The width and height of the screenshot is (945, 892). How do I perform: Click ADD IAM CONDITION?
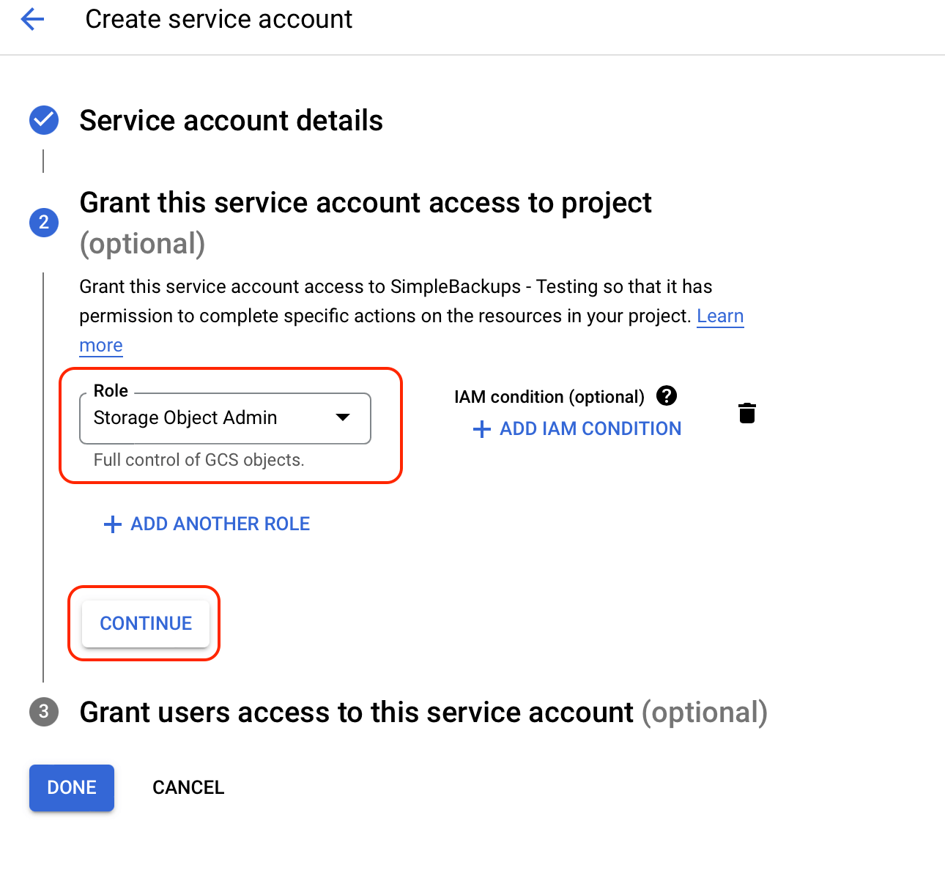(x=590, y=428)
